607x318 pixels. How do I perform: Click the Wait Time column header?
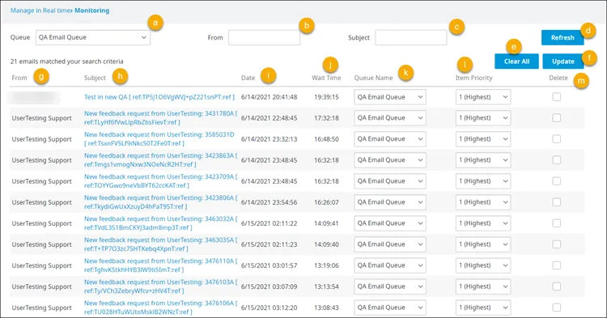click(326, 78)
